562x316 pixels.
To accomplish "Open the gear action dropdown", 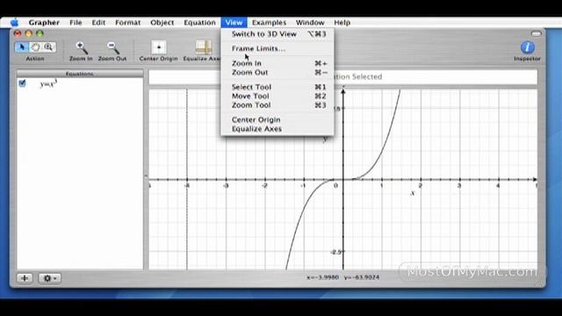I will tap(49, 278).
